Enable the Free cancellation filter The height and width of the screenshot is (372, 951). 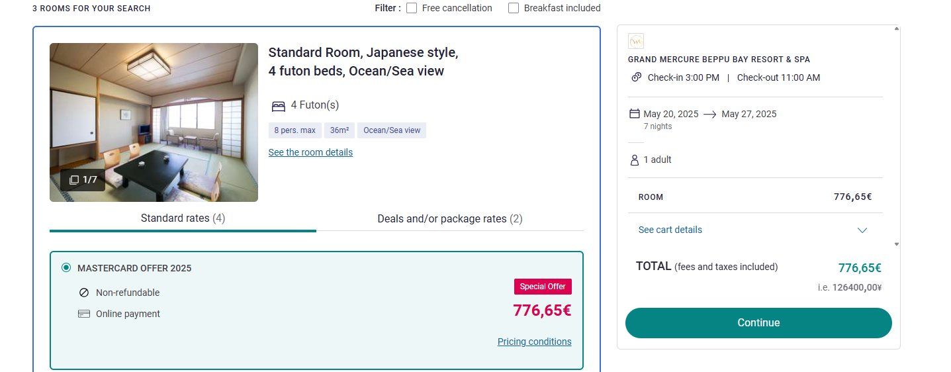(x=412, y=8)
